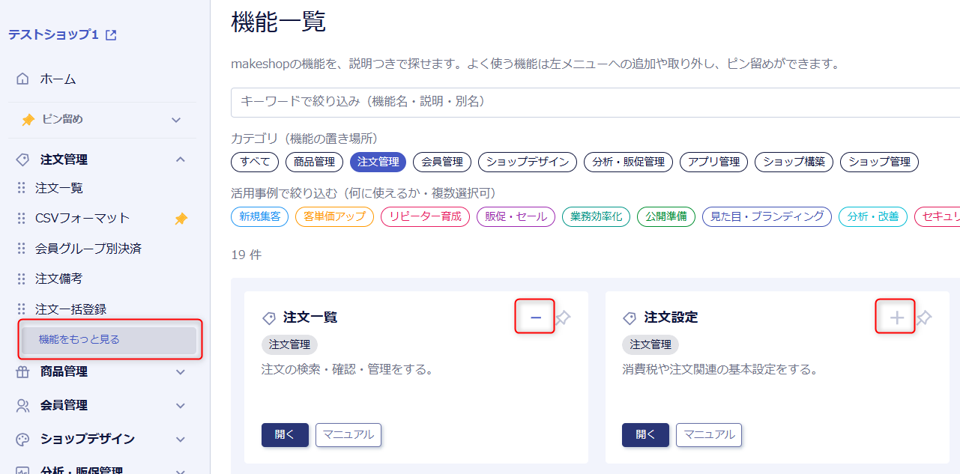Click 注文管理 tag on 注文設定 card
Screen dimensions: 960x474
650,344
